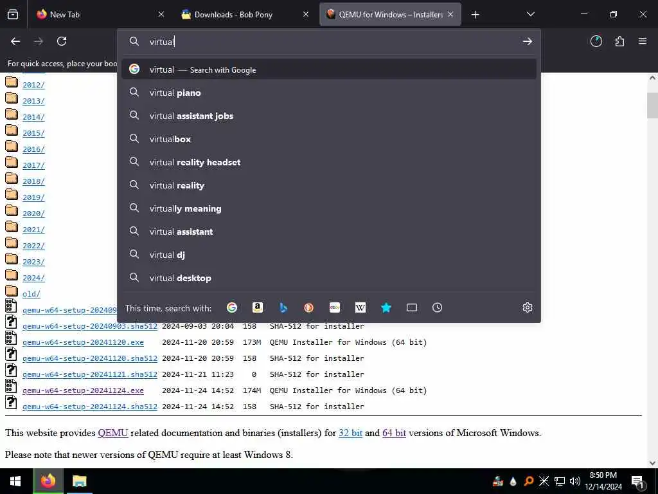Open volume control in system tray
This screenshot has width=658, height=494.
click(x=575, y=481)
